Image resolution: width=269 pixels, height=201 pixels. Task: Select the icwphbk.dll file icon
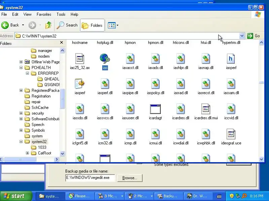pos(206,134)
